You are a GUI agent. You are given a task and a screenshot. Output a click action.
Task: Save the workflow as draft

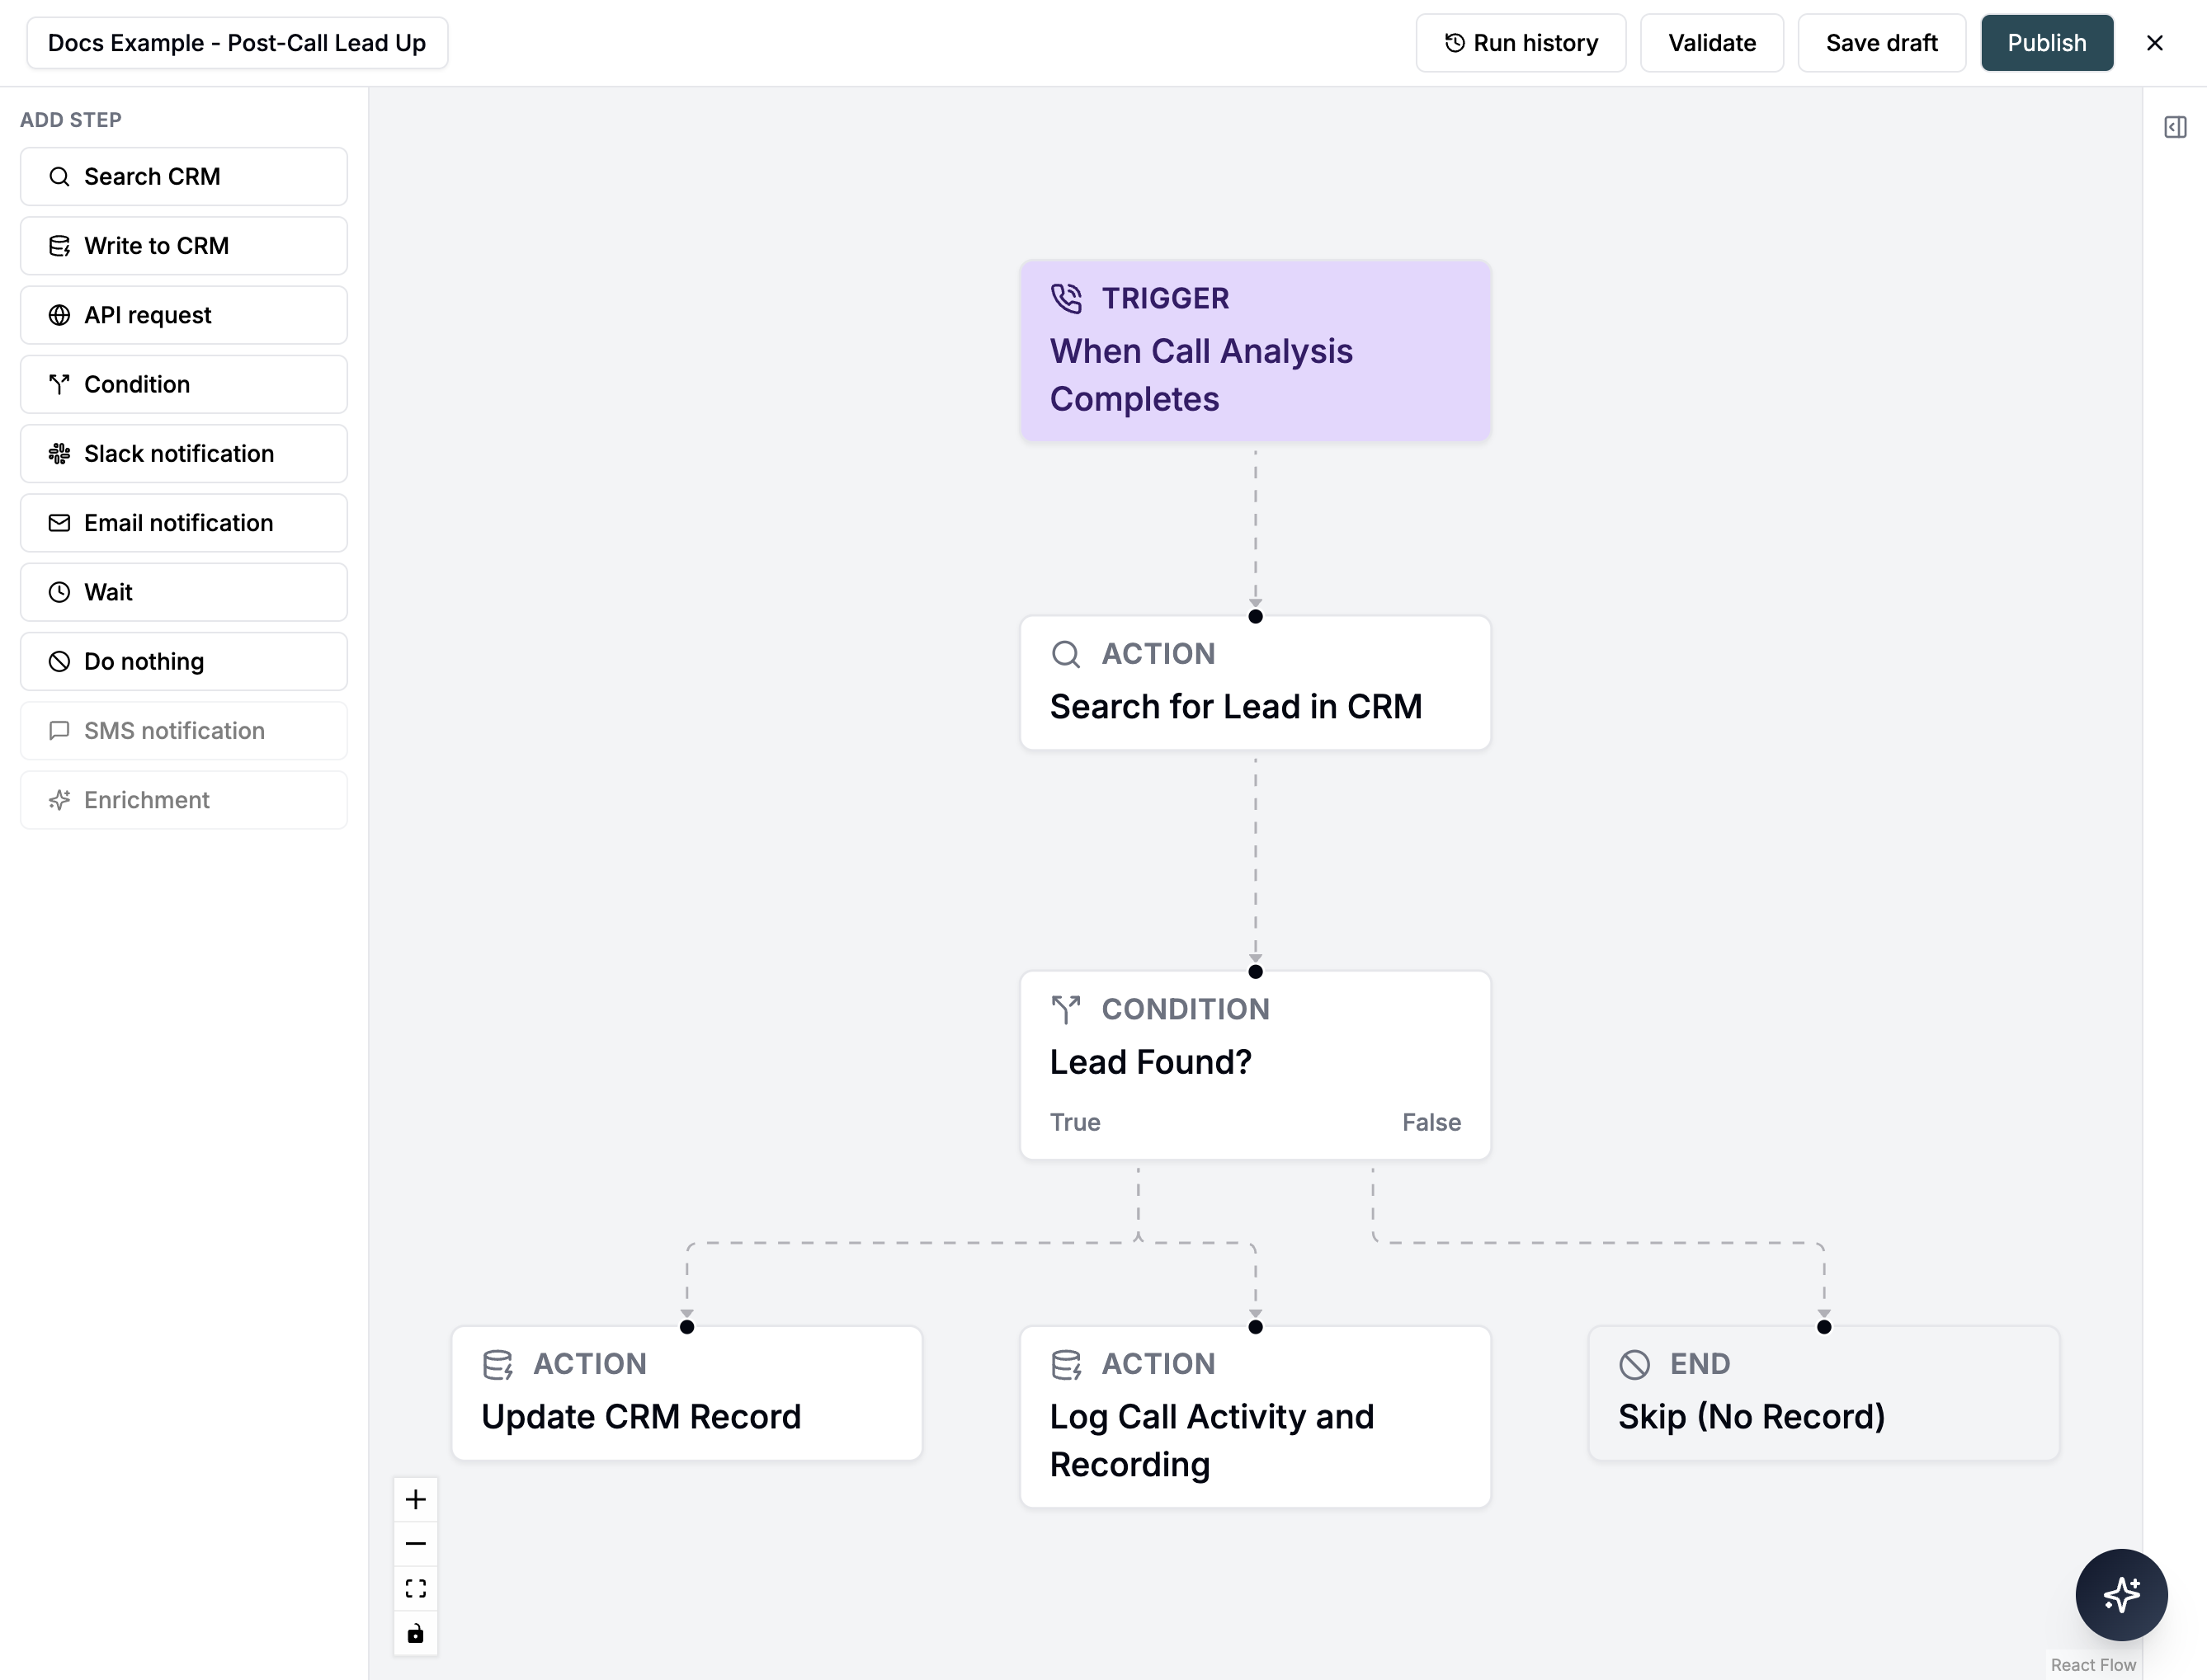click(x=1881, y=43)
